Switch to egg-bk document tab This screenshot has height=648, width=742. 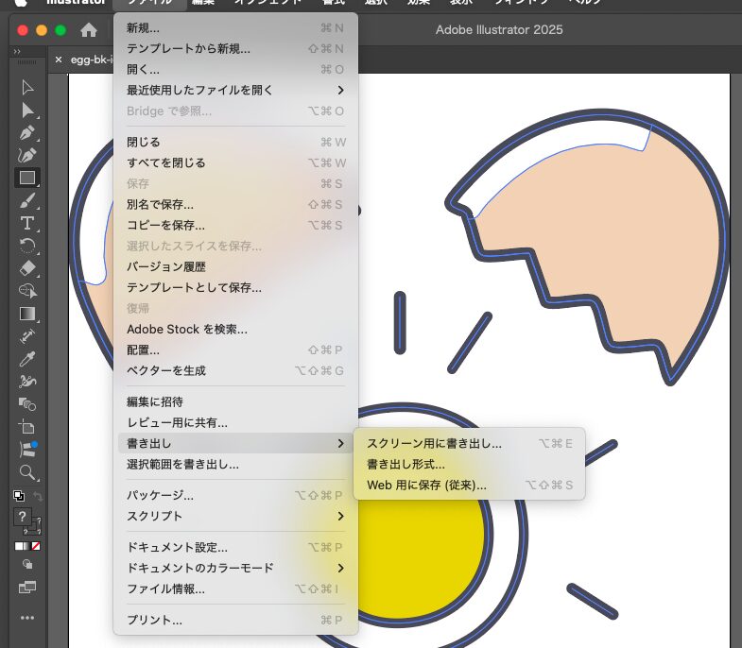coord(92,60)
